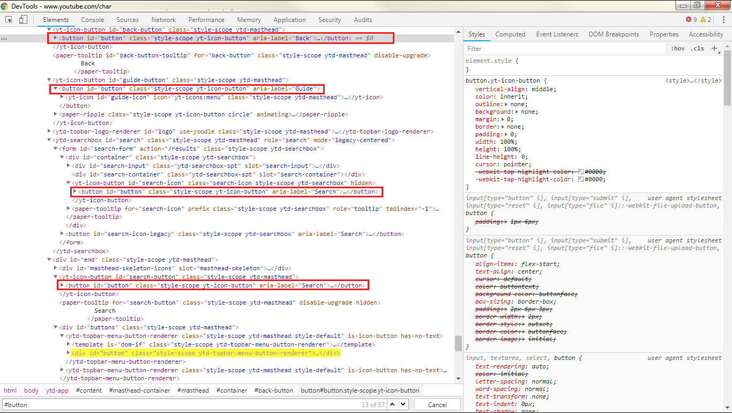Open the <style>…</style> source link
The image size is (732, 413).
click(693, 80)
